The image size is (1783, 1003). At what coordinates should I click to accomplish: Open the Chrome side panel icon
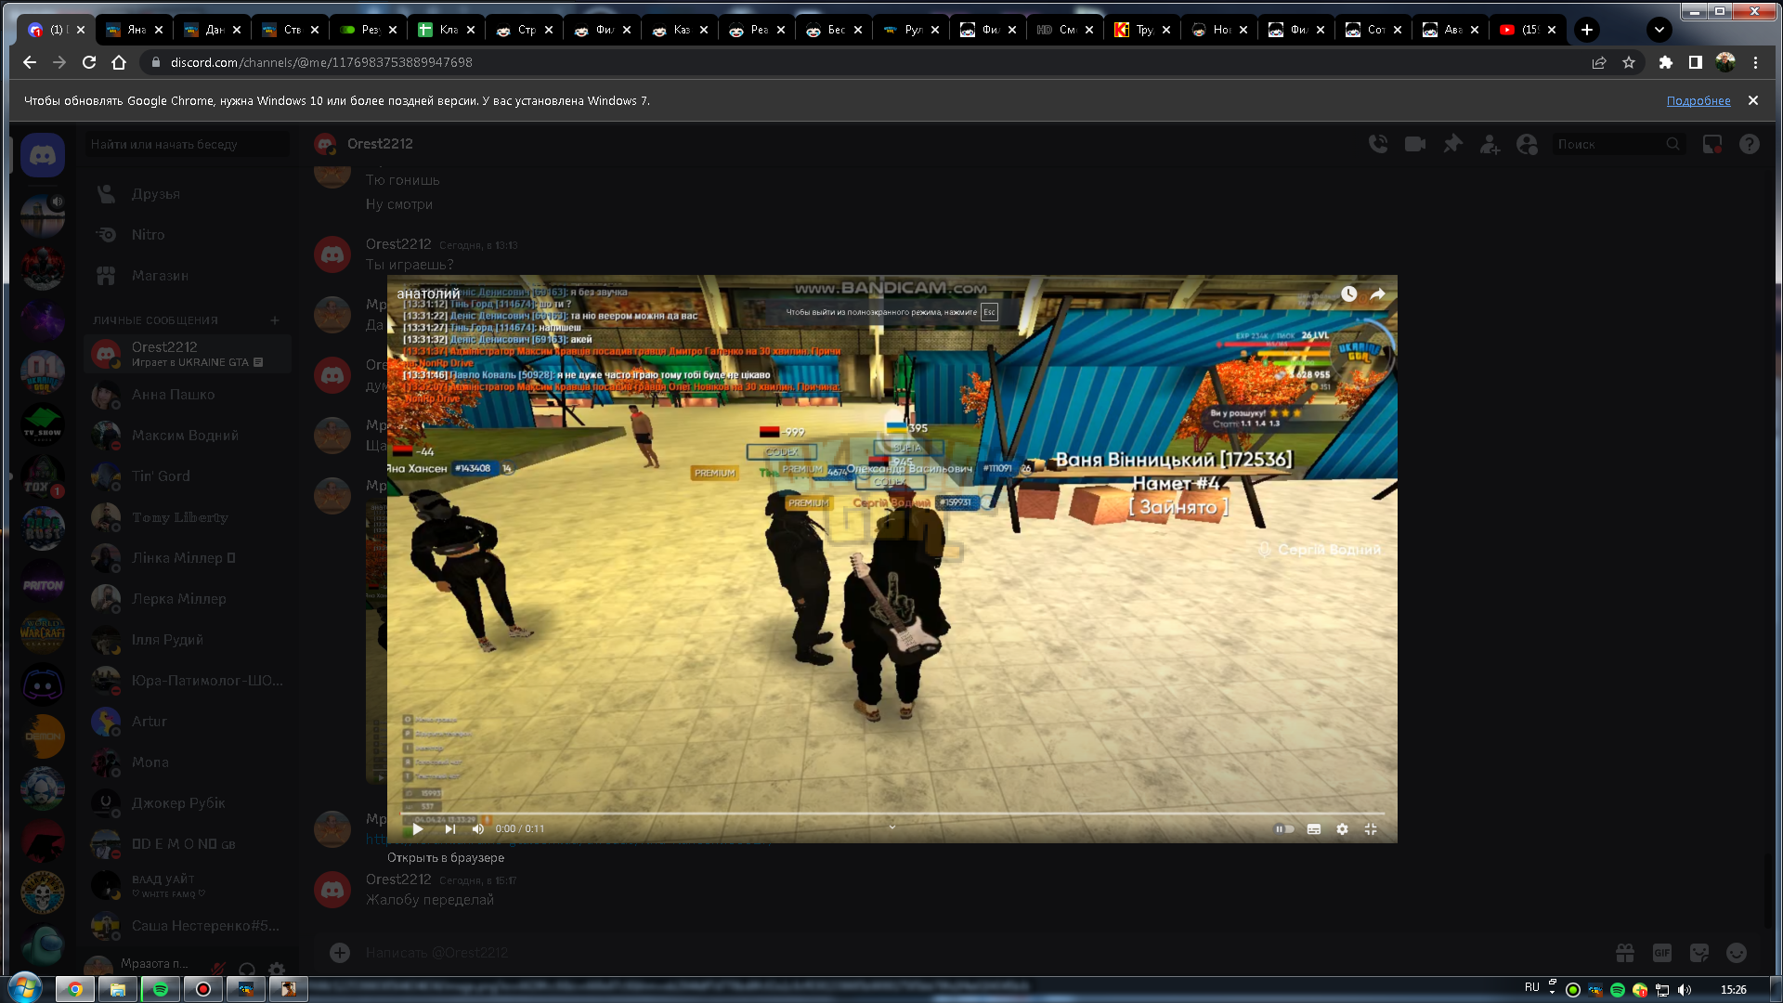(1696, 62)
